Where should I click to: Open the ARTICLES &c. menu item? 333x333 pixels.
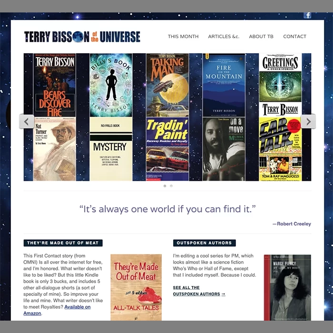click(224, 37)
